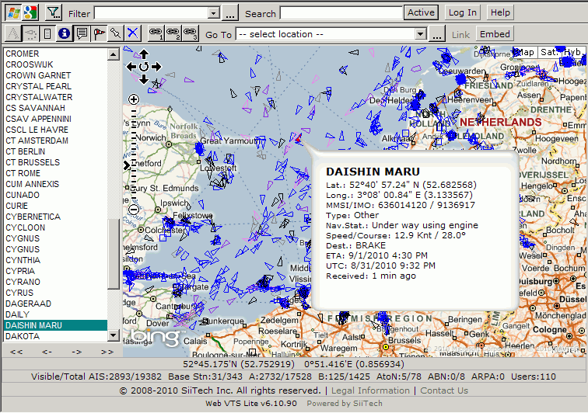Click into the Filter text field
This screenshot has width=588, height=413.
(x=152, y=13)
